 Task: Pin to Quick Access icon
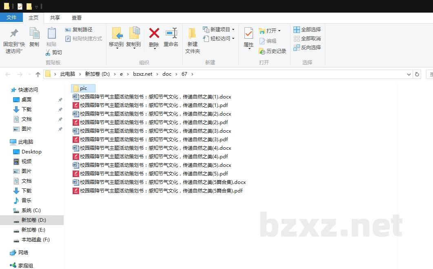click(x=14, y=33)
